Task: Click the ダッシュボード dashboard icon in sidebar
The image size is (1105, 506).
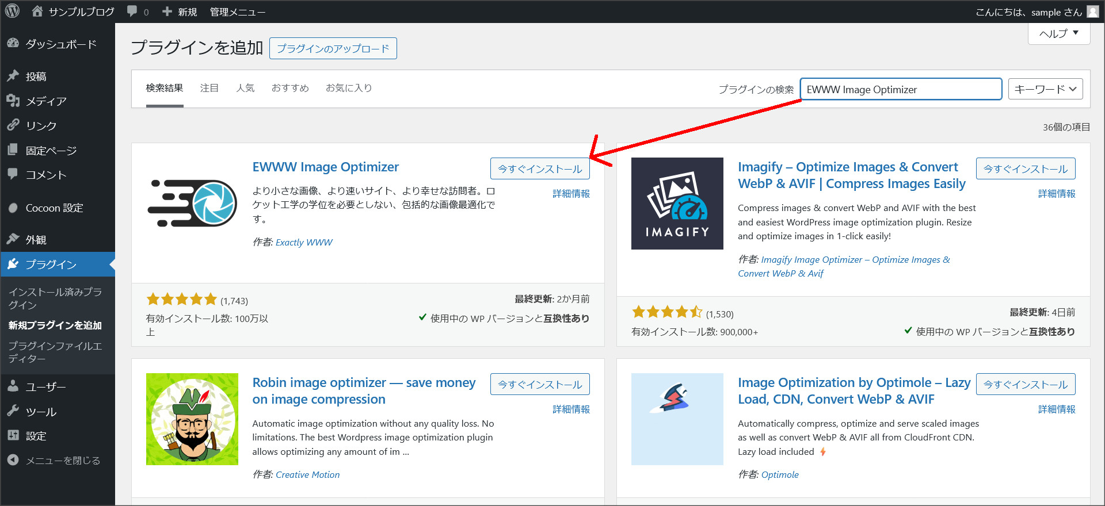Action: click(x=13, y=44)
